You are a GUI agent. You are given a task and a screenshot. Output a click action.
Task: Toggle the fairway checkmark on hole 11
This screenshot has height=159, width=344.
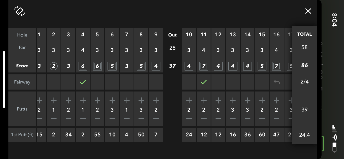point(204,82)
